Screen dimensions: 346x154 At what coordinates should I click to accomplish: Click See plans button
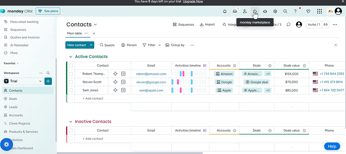pyautogui.click(x=48, y=11)
